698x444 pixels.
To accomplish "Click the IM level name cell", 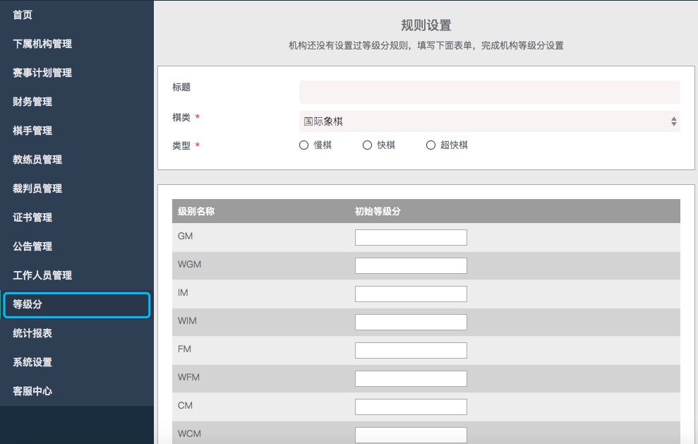I will coord(183,292).
